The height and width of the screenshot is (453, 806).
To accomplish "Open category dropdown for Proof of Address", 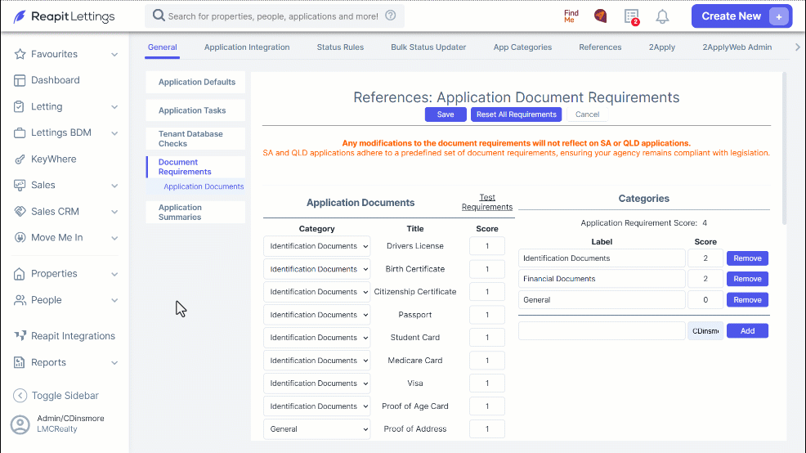I will [x=316, y=428].
